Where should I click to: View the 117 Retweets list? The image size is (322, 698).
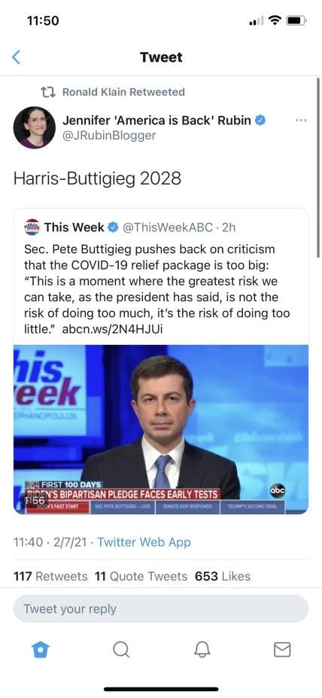click(50, 577)
